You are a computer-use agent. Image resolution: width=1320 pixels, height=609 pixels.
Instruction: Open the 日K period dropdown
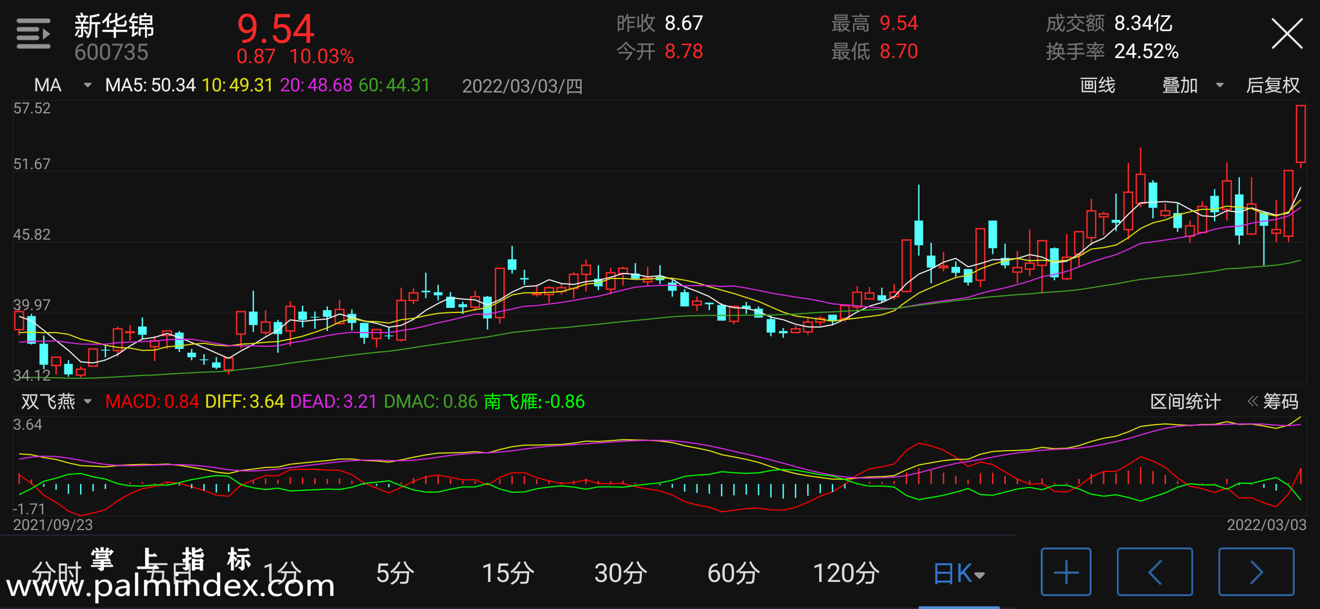pyautogui.click(x=959, y=573)
